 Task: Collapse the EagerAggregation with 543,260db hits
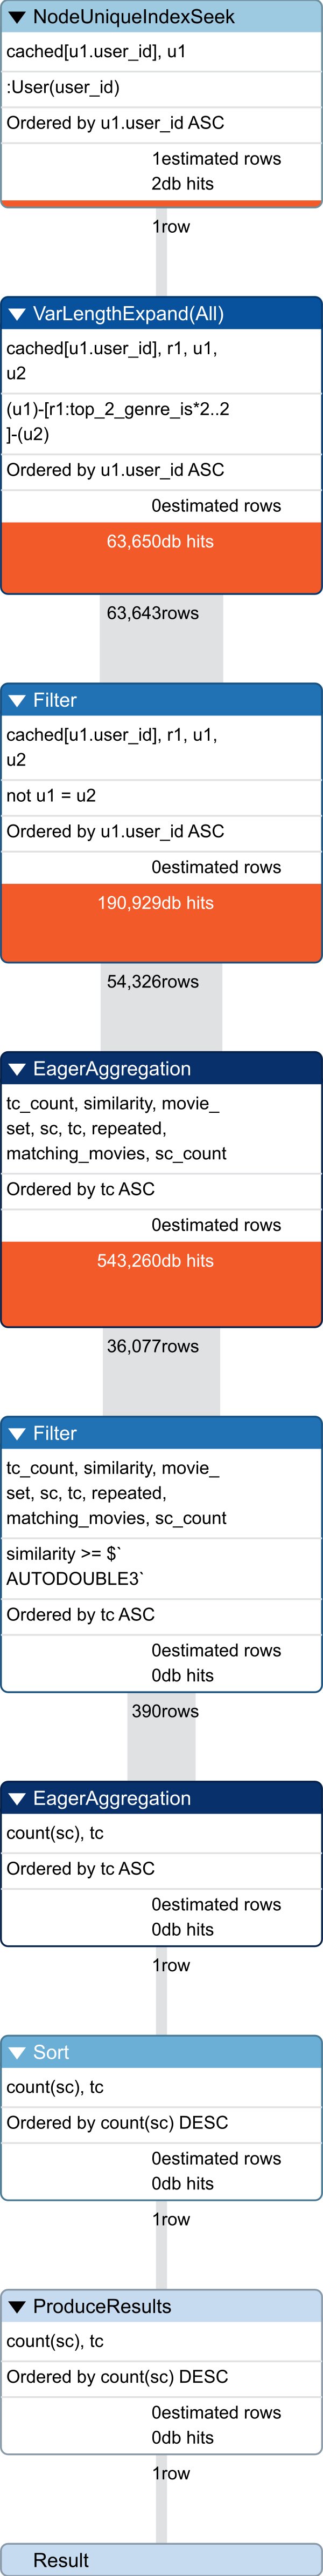(16, 1069)
